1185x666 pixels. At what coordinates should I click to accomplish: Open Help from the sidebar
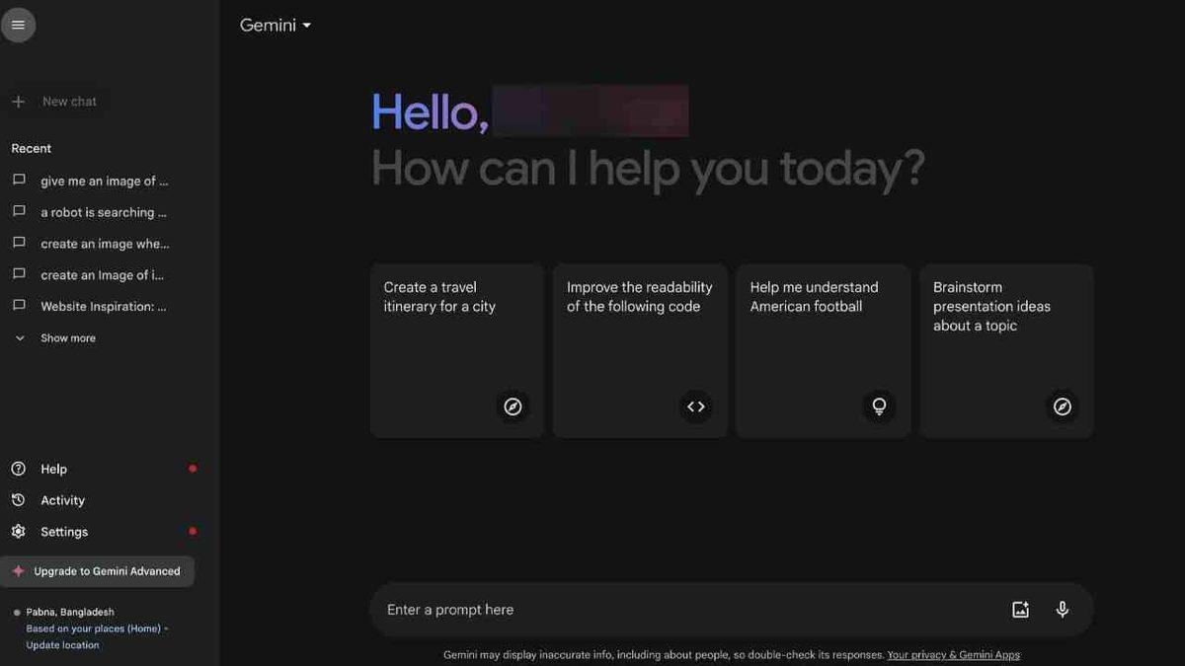click(53, 469)
